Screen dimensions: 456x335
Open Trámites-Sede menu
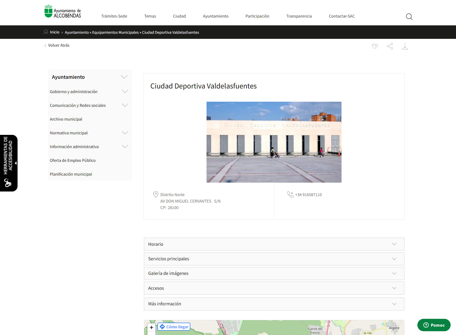114,16
